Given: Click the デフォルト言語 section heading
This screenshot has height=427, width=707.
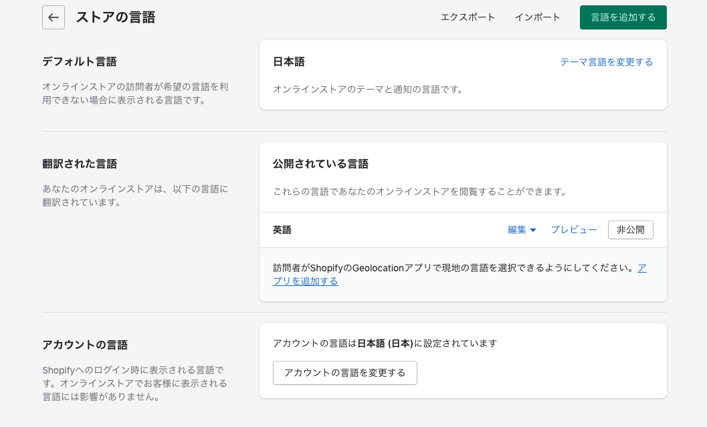Looking at the screenshot, I should [79, 61].
